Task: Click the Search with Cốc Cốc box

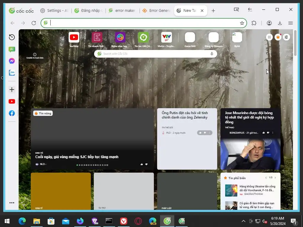Action: click(156, 54)
